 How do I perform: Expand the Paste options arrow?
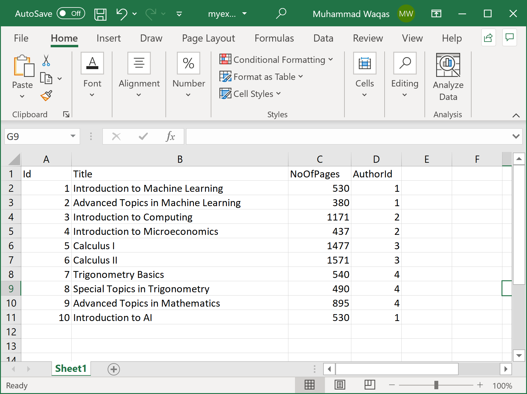(x=22, y=96)
